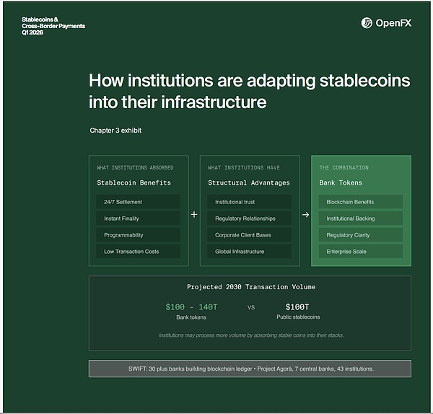
Task: Click the Institutional Backing box
Action: point(360,219)
